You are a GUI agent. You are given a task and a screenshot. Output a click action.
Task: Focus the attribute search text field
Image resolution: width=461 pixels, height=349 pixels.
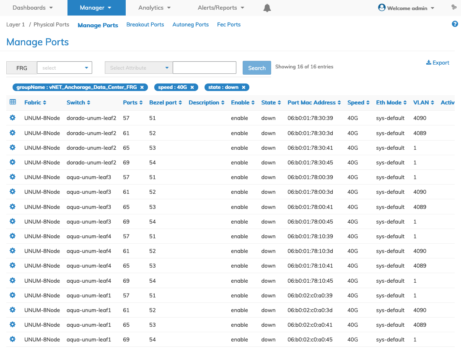tap(205, 68)
